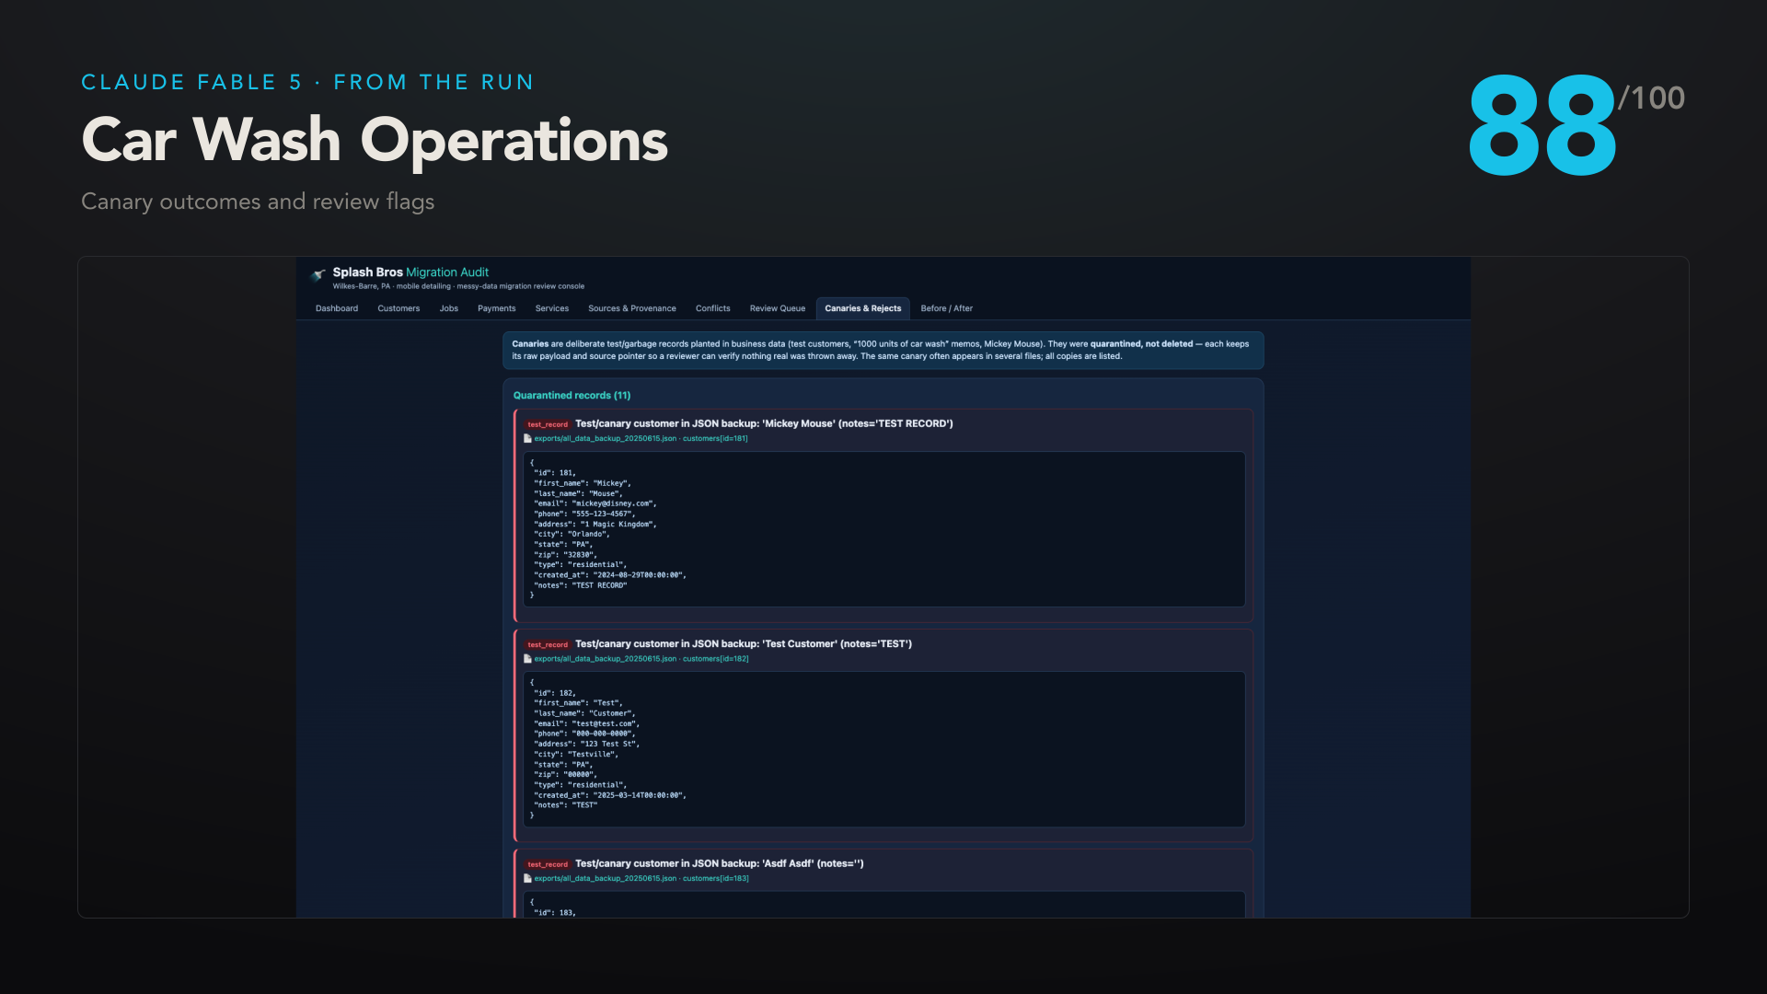Click the 'mickey@disney.com' email line
The width and height of the screenshot is (1767, 994).
(x=595, y=503)
